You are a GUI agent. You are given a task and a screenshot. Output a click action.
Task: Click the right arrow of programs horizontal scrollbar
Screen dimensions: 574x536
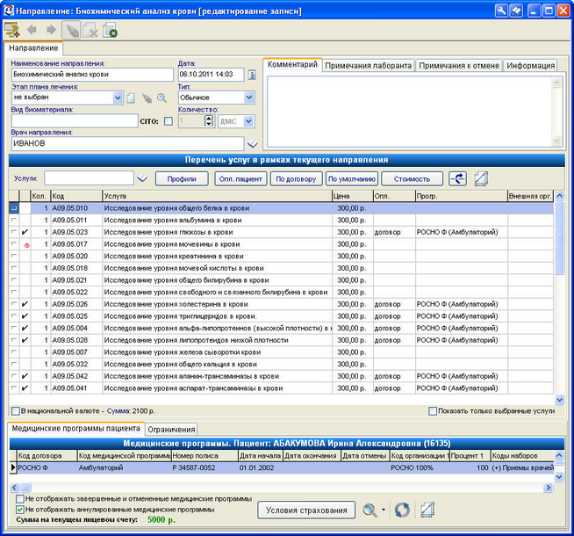coord(548,488)
